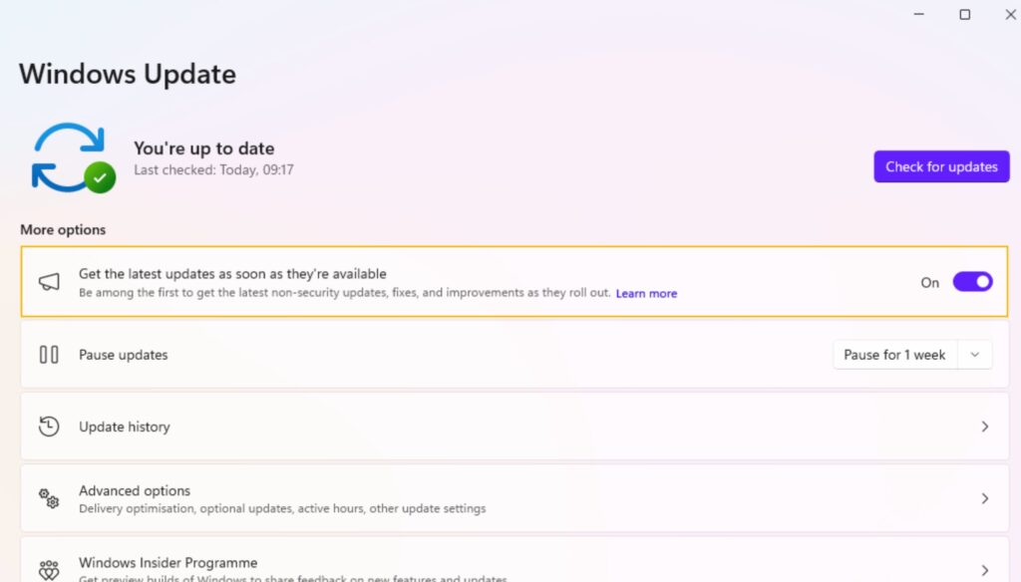
Task: Click the Update history label
Action: [x=125, y=427]
